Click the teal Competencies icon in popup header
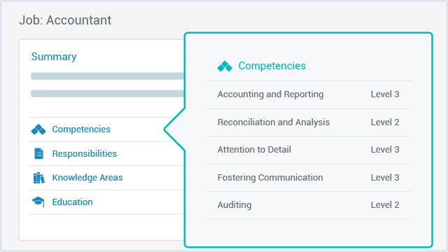This screenshot has width=448, height=252. click(x=225, y=66)
